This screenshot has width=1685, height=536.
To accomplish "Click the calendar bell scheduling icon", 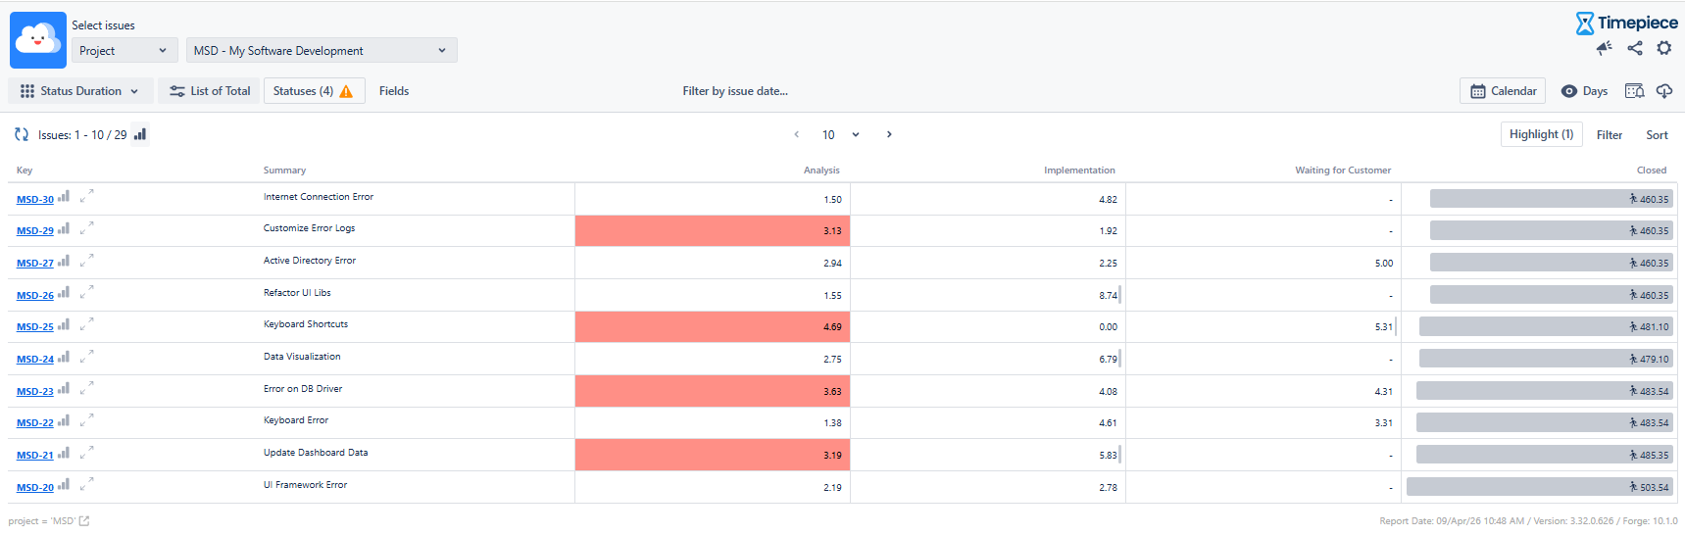I will click(1634, 91).
